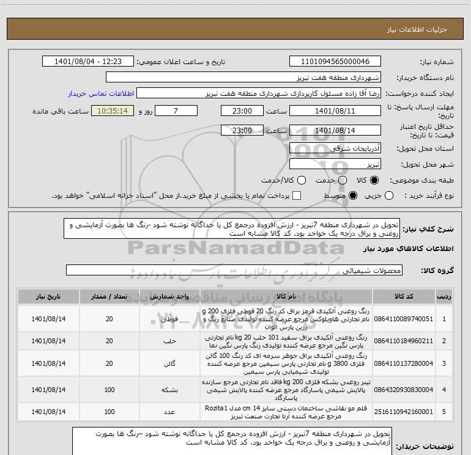Click quantity 20 in the قوطی row
The height and width of the screenshot is (455, 471).
coord(109,319)
